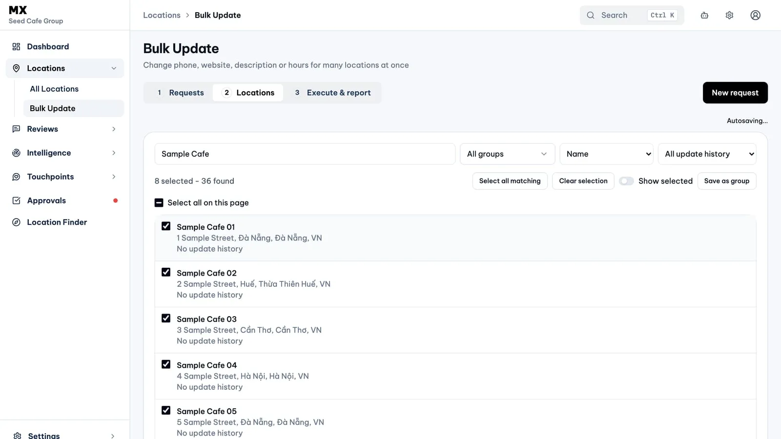This screenshot has width=781, height=439.
Task: Open the Name sort dropdown
Action: 606,154
